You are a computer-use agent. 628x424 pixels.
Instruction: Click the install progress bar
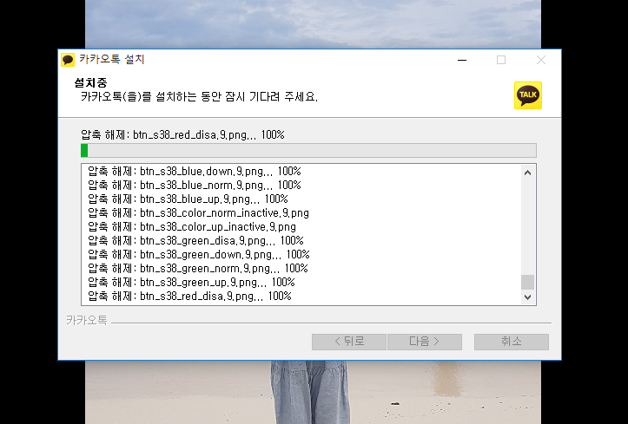point(308,151)
